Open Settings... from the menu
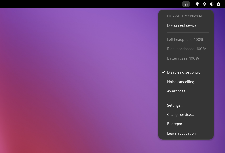225x153 pixels. [x=186, y=105]
